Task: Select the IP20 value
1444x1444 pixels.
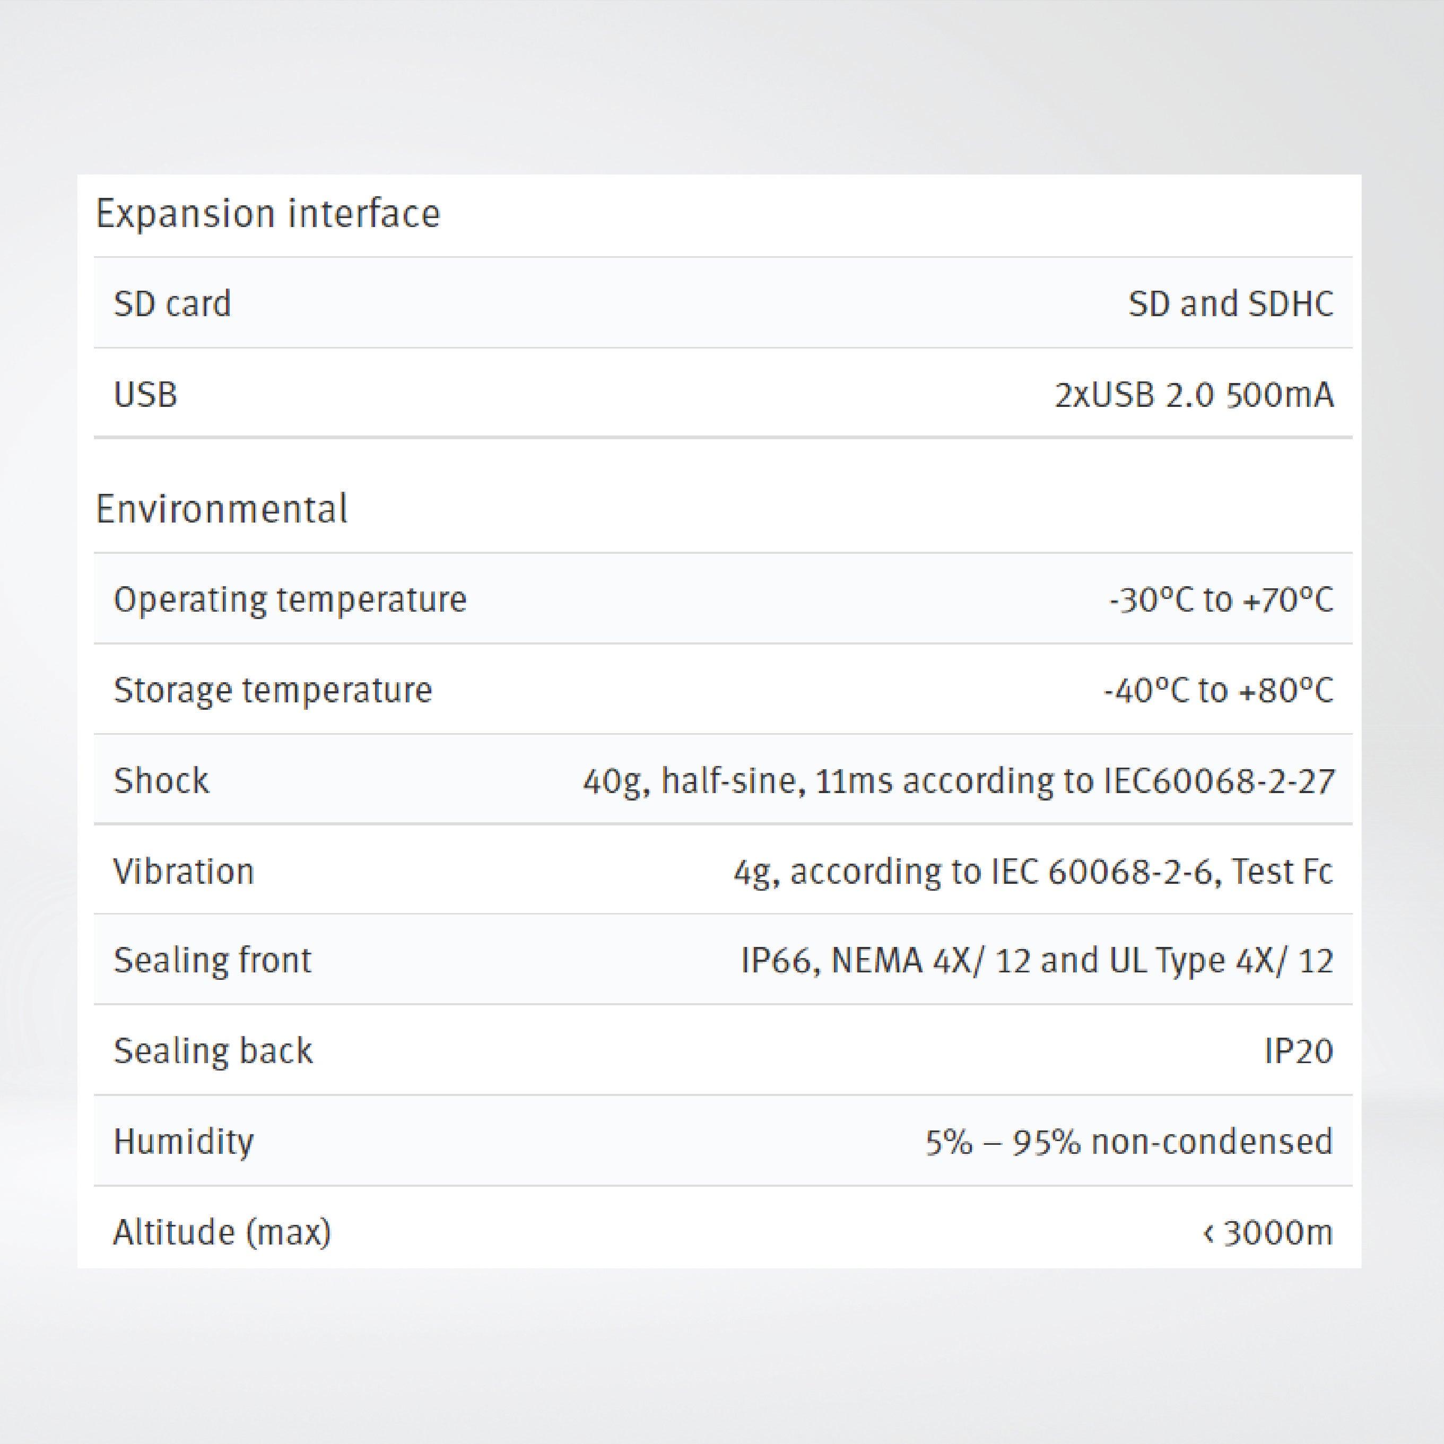Action: [1298, 1051]
